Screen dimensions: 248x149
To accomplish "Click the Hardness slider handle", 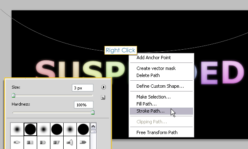I will tap(93, 112).
